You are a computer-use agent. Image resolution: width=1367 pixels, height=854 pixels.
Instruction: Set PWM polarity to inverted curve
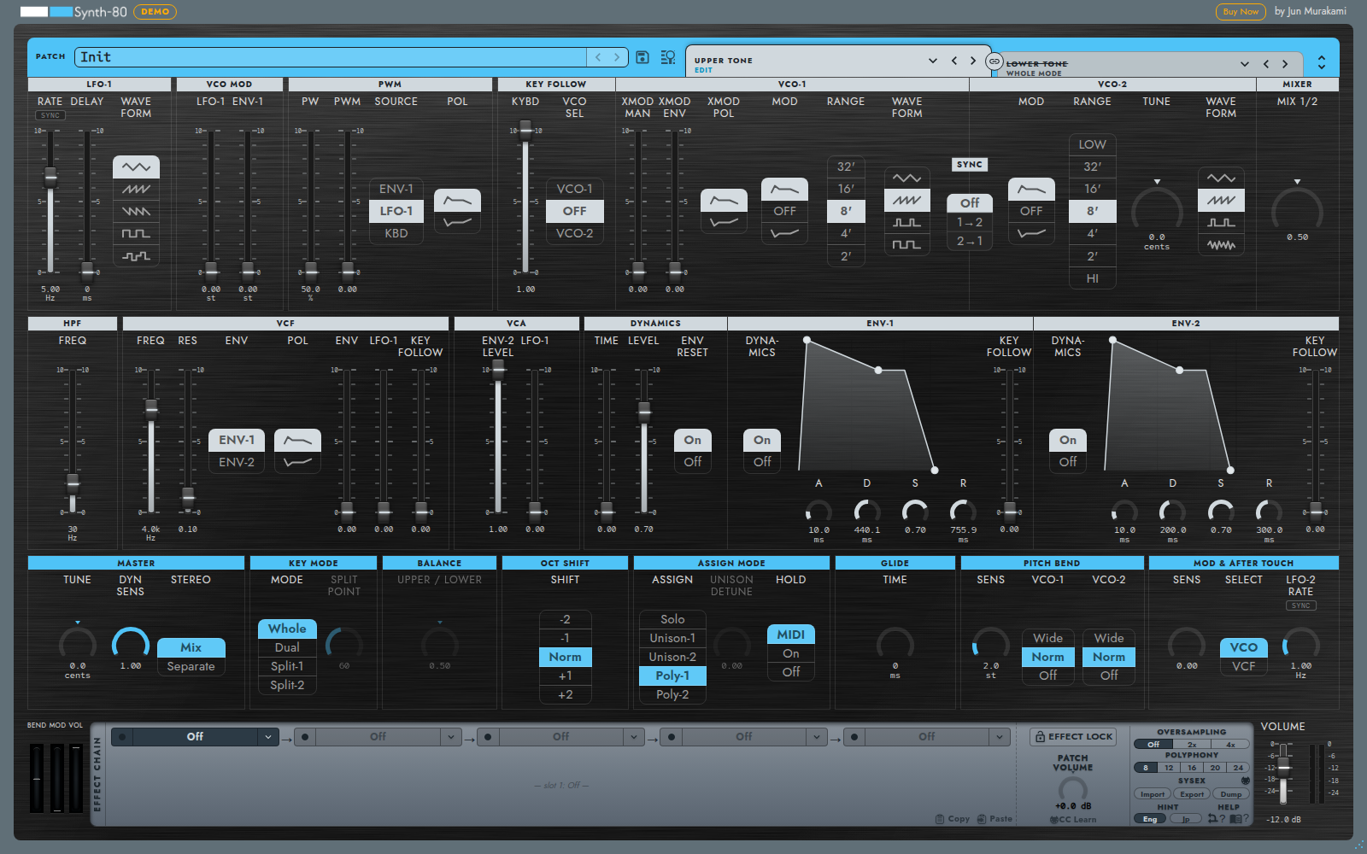point(457,222)
